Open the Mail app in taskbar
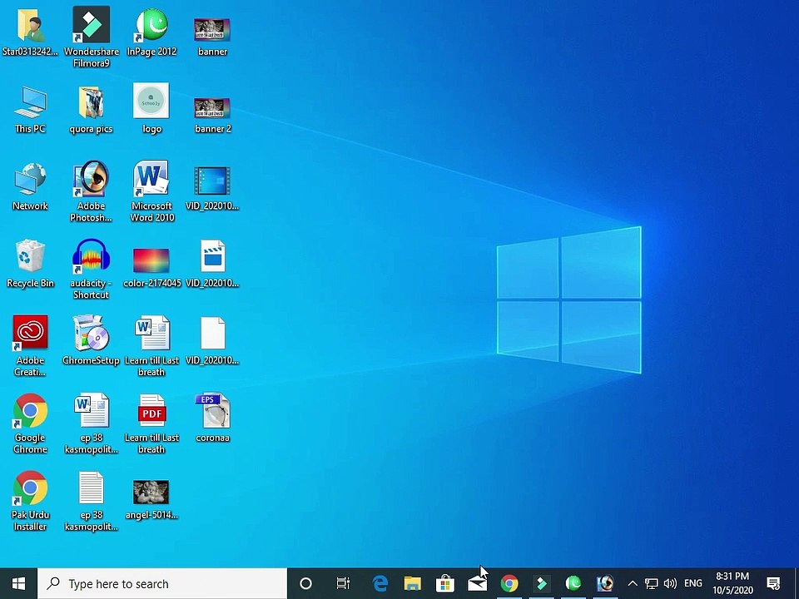This screenshot has height=599, width=799. point(477,584)
